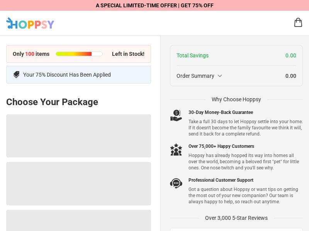The width and height of the screenshot is (309, 231).
Task: Click the stock level progress bar
Action: (79, 54)
